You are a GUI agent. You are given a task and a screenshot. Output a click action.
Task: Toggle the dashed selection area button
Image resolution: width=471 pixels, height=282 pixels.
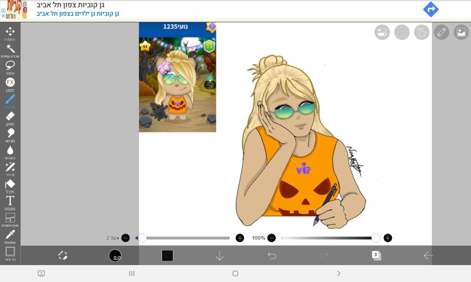[402, 32]
